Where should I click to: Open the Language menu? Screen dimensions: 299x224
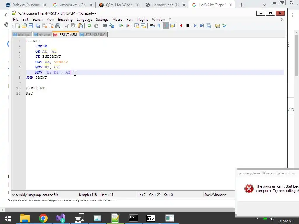[x=84, y=20]
